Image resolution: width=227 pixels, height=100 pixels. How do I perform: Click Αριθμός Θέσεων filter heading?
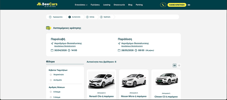click(x=57, y=87)
